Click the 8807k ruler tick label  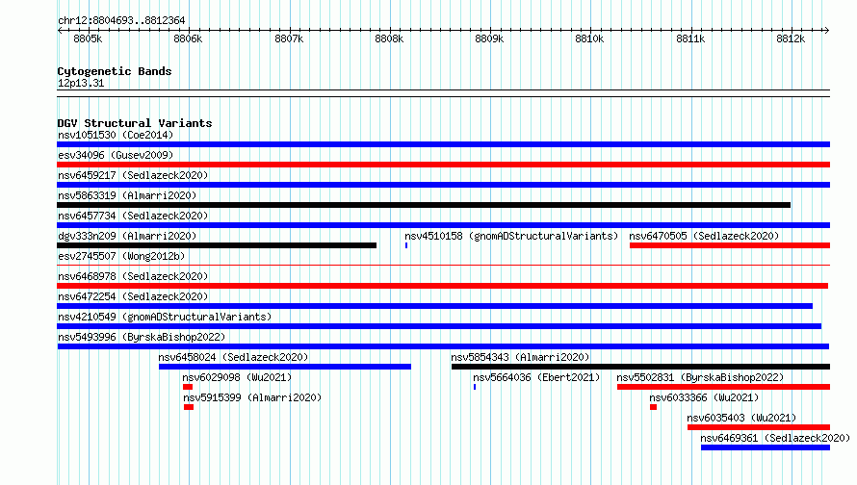pos(289,38)
